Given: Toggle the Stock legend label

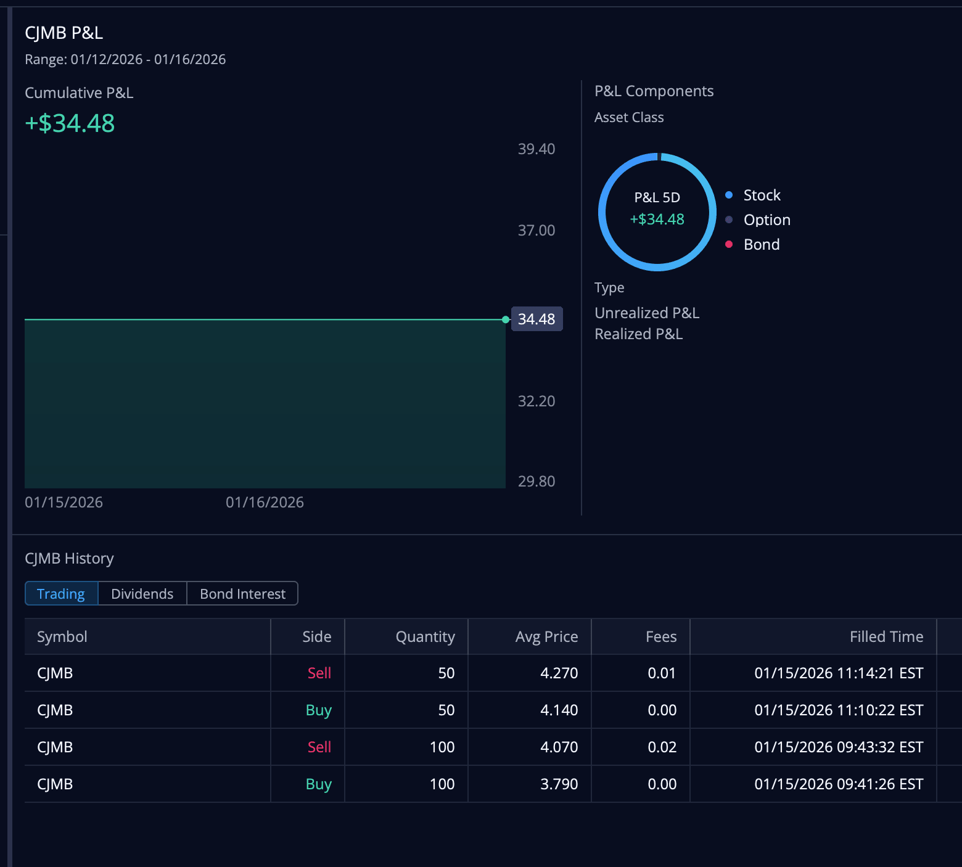Looking at the screenshot, I should pyautogui.click(x=762, y=195).
